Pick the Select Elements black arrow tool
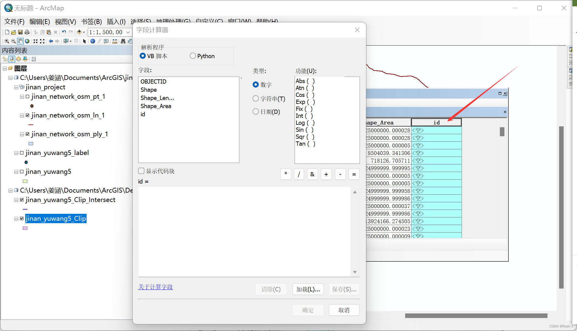The image size is (577, 331). (84, 41)
